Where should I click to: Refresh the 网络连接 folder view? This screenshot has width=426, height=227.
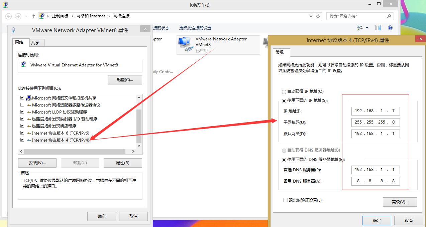click(318, 16)
